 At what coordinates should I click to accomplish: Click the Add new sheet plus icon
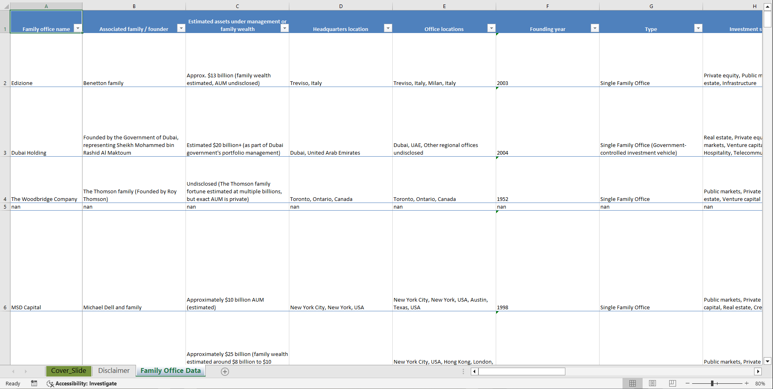225,372
